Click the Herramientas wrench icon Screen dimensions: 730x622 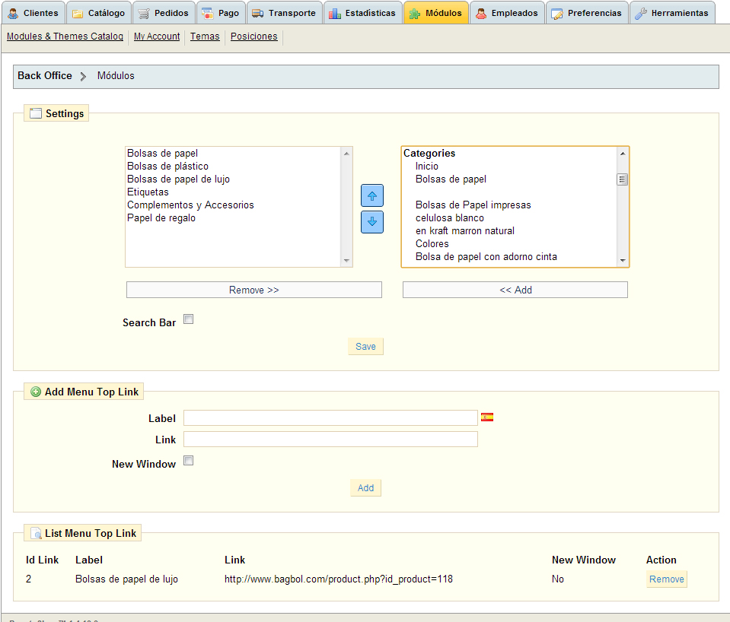tap(641, 13)
